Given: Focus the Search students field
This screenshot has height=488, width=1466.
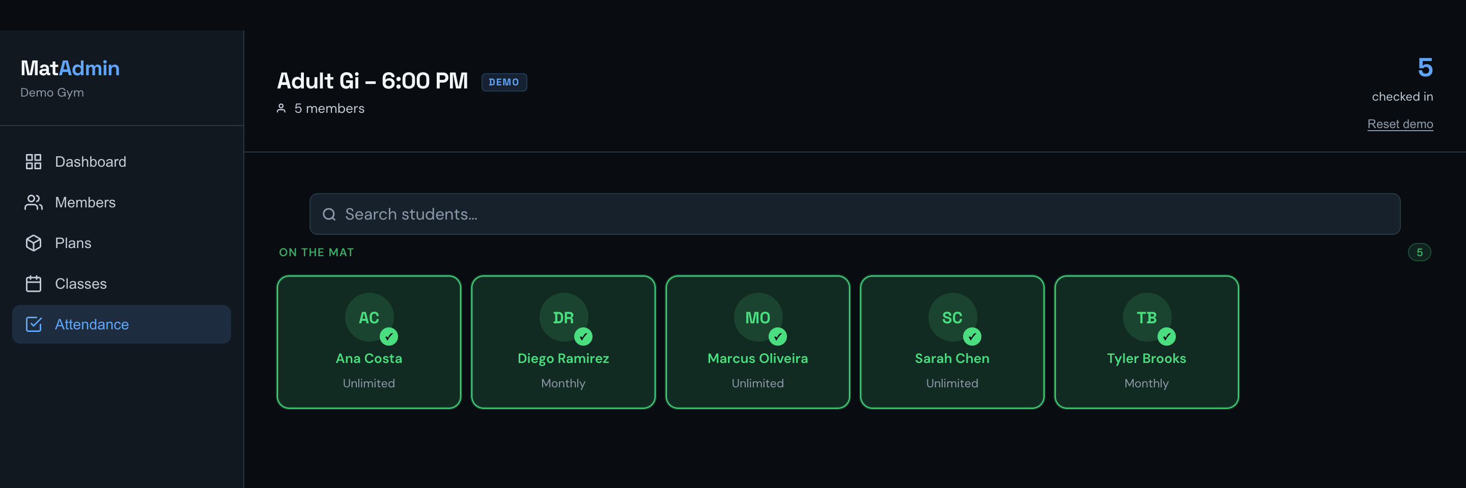Looking at the screenshot, I should 855,214.
